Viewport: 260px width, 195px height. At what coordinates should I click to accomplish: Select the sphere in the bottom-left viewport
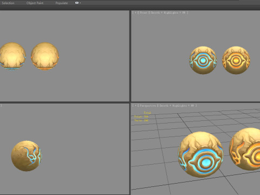(x=27, y=156)
